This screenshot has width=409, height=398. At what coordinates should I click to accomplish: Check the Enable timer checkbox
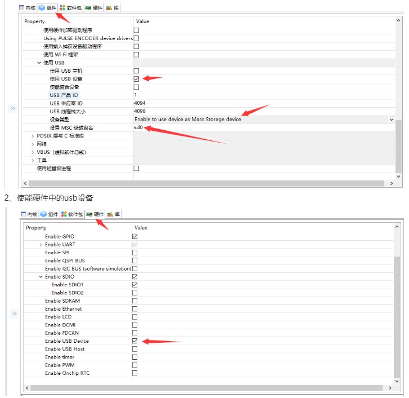click(134, 357)
